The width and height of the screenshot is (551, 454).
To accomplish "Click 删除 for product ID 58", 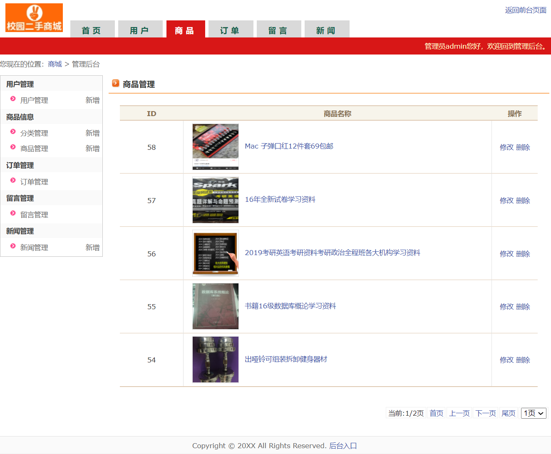I will 523,147.
